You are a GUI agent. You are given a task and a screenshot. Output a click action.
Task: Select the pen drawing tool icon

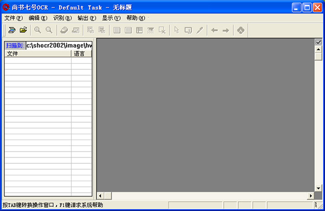(x=199, y=30)
